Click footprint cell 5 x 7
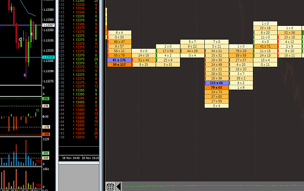Viewport: 304px width, 191px height. (192, 42)
